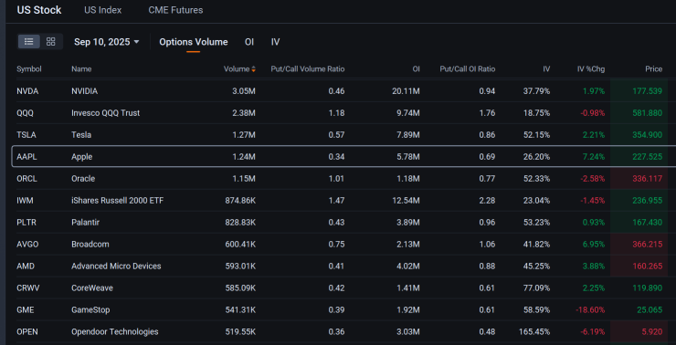Open the AMD symbol row
Viewport: 676px width, 345px height.
coord(26,267)
